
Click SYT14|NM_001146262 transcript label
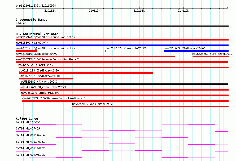pyautogui.click(x=30, y=148)
